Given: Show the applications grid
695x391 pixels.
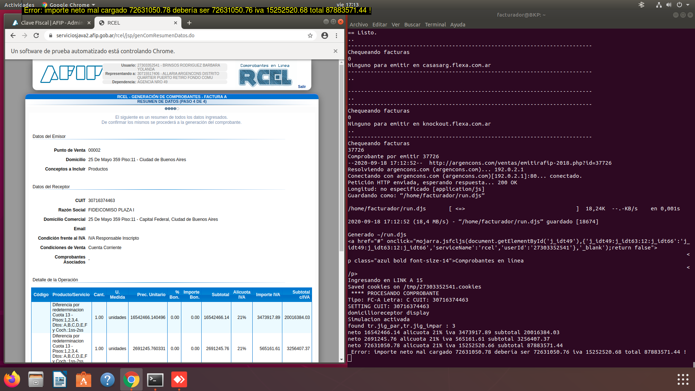Looking at the screenshot, I should pos(683,379).
